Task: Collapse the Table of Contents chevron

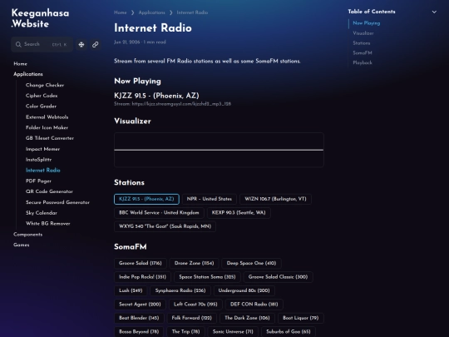Action: tap(434, 12)
